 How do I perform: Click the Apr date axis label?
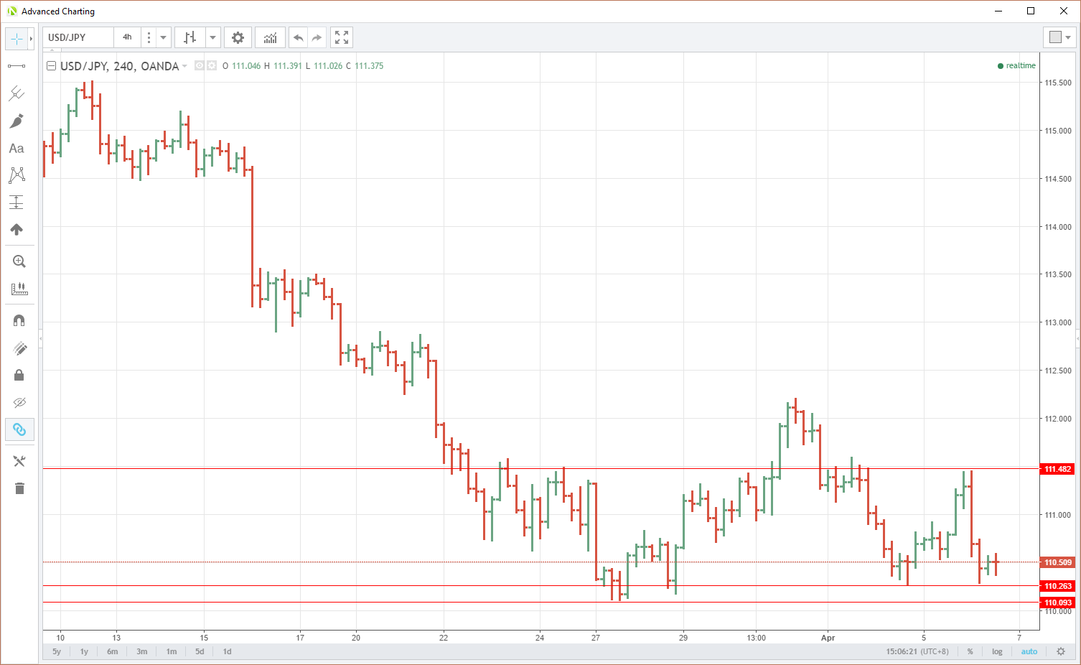click(828, 638)
